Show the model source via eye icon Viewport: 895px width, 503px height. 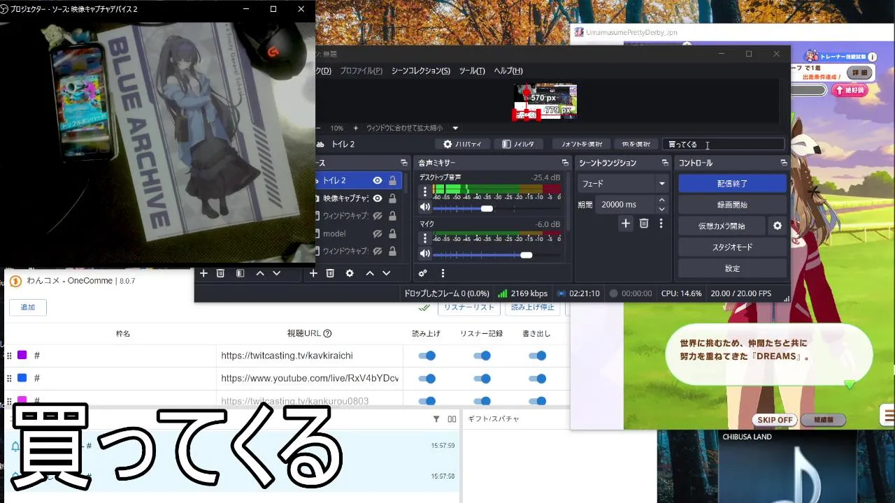pyautogui.click(x=378, y=233)
